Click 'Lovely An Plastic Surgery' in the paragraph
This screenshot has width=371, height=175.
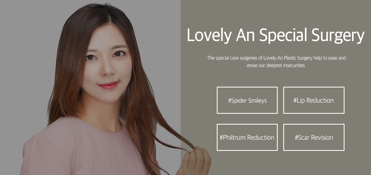pyautogui.click(x=288, y=58)
